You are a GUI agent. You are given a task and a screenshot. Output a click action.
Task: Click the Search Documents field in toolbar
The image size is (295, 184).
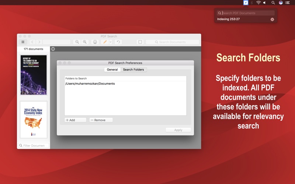[x=172, y=42]
